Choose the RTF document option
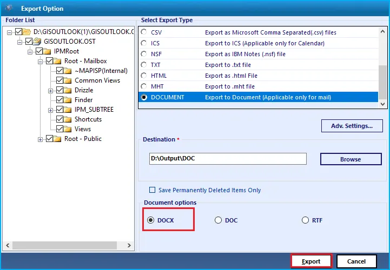The width and height of the screenshot is (390, 270). pyautogui.click(x=305, y=220)
